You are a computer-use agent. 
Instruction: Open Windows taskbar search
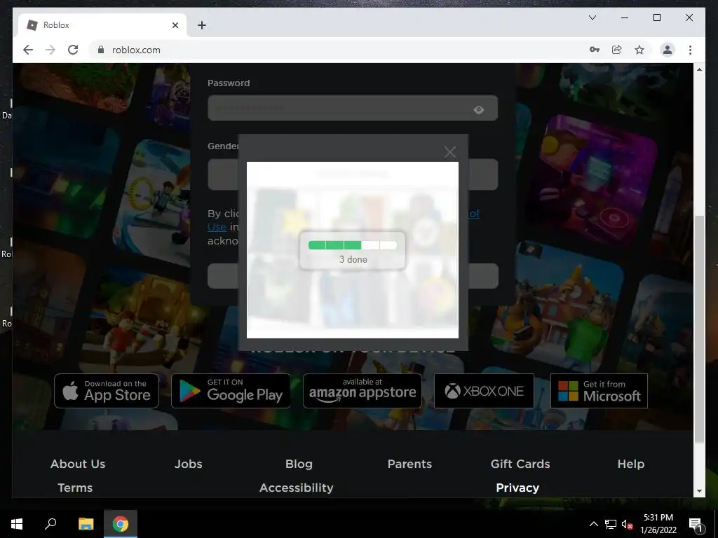[50, 524]
